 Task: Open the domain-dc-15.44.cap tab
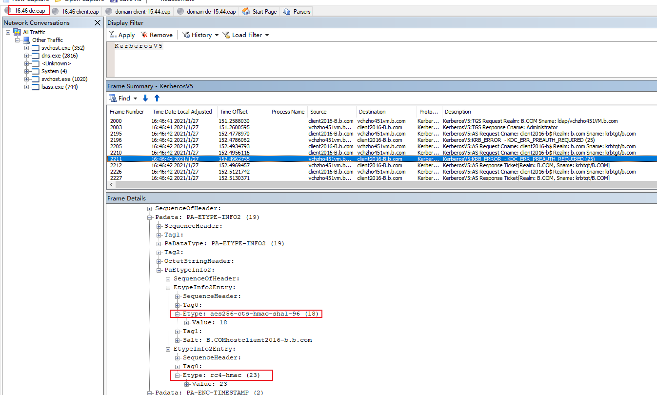(207, 11)
